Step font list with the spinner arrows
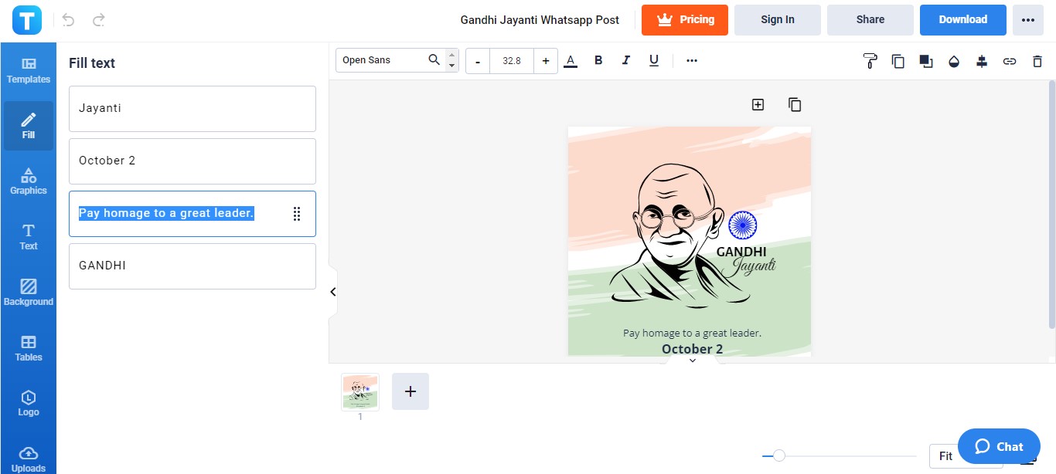The width and height of the screenshot is (1056, 474). pos(452,60)
